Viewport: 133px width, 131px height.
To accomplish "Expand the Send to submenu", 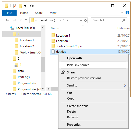I will coord(93,85).
